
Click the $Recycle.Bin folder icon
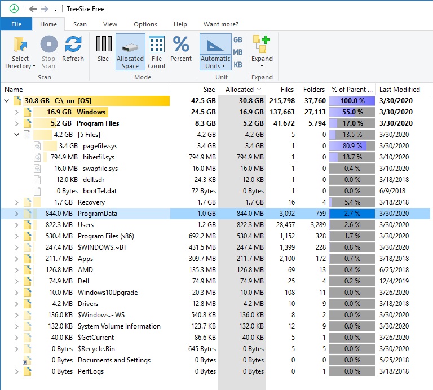(27, 349)
